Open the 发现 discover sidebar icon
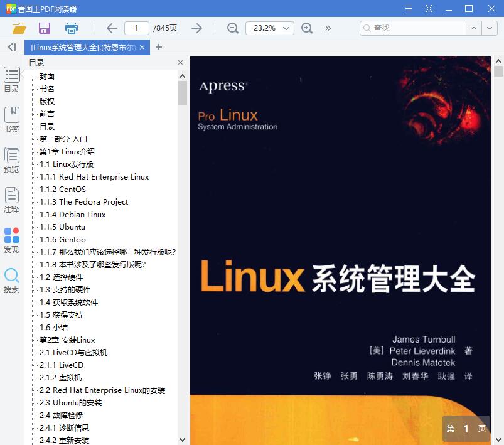Screen dimensions: 504x445 [x=11, y=240]
